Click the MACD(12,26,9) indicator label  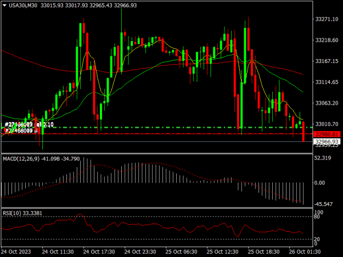tap(21, 159)
